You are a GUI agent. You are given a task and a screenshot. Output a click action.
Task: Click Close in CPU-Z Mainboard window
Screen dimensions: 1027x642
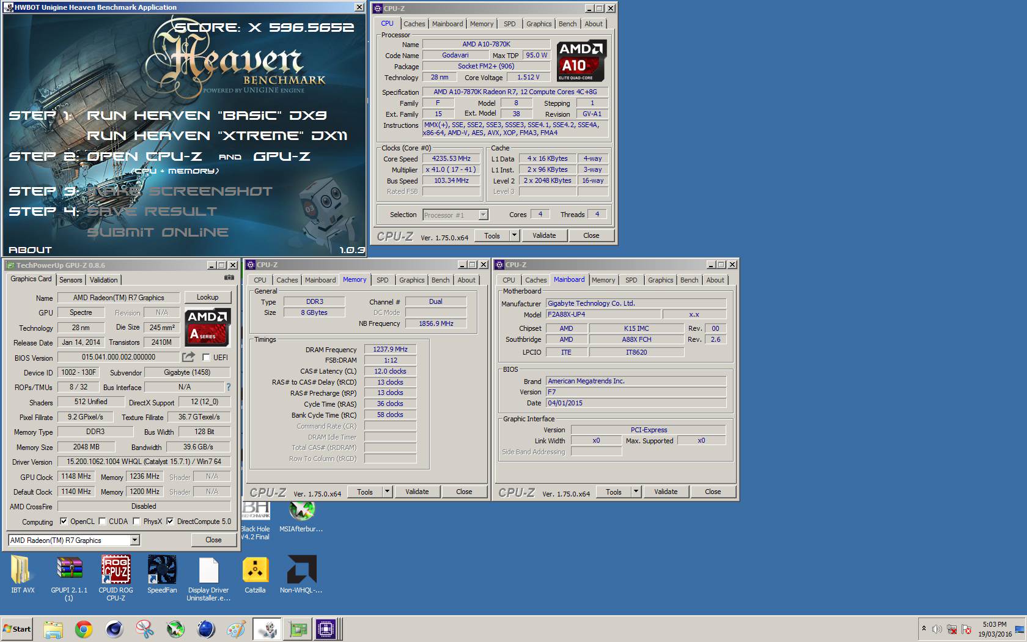[x=713, y=492]
